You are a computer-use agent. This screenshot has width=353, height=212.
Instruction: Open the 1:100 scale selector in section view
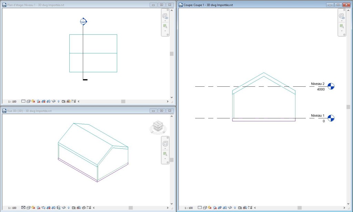[189, 208]
